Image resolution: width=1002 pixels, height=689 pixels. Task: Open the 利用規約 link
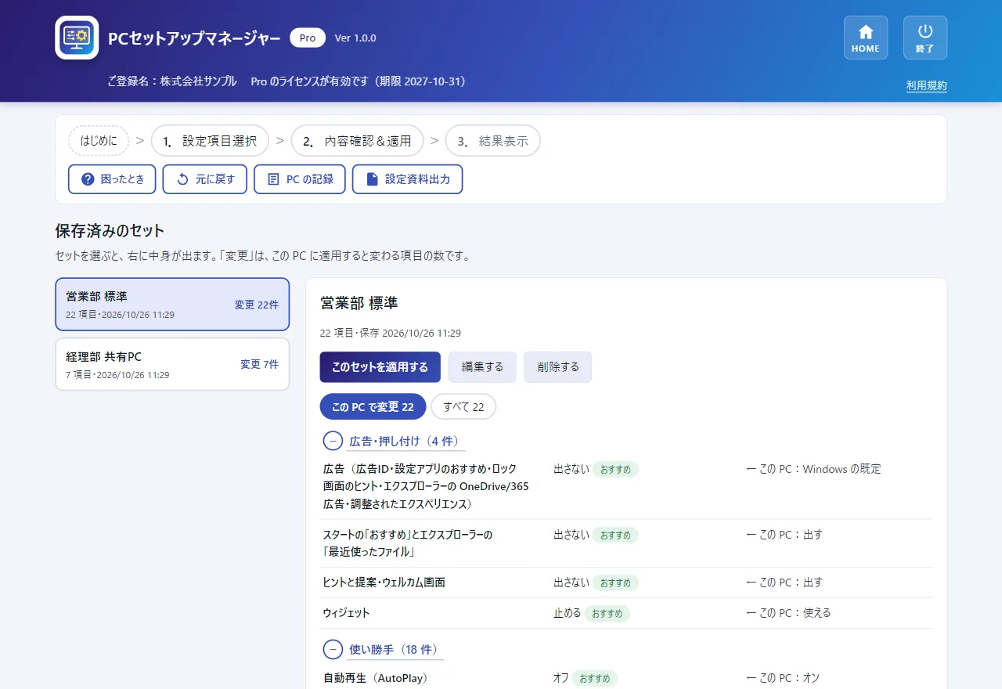[x=927, y=85]
